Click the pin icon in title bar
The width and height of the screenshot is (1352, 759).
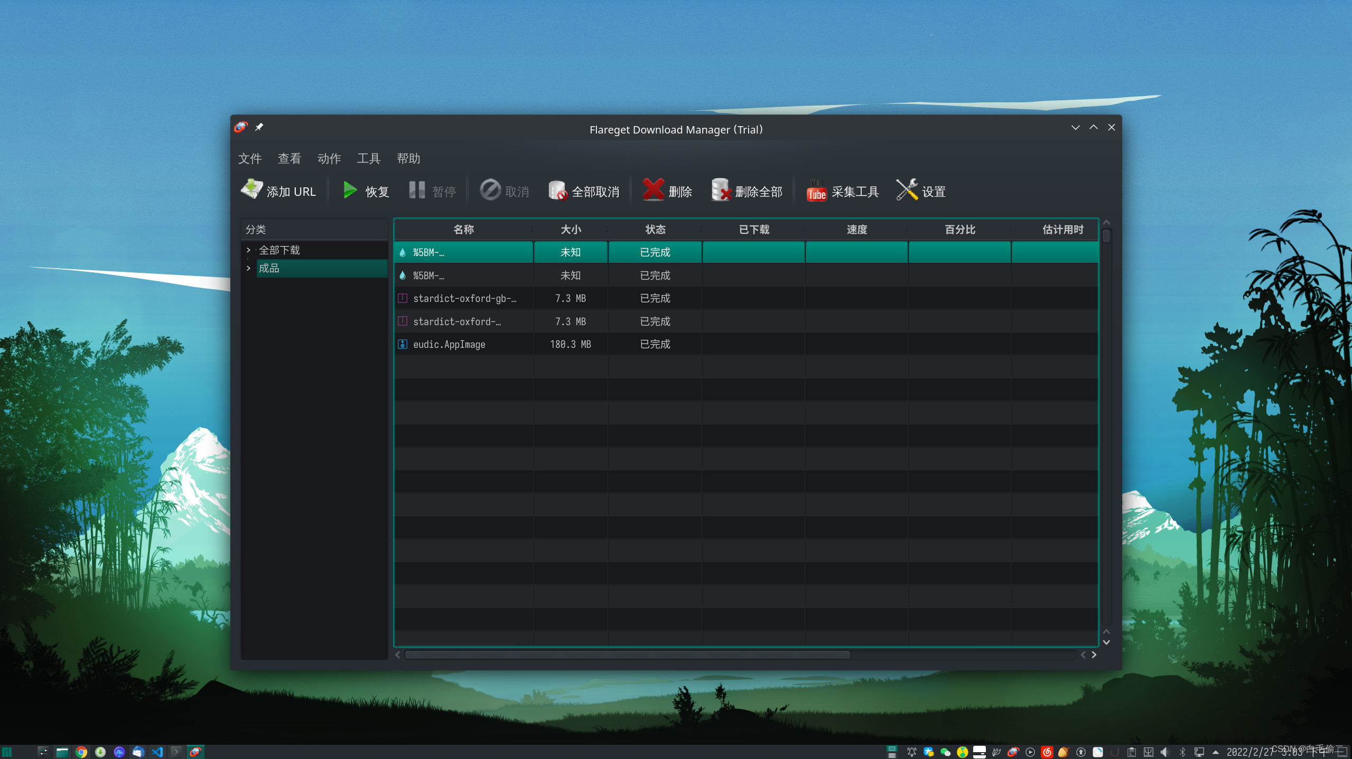(259, 127)
